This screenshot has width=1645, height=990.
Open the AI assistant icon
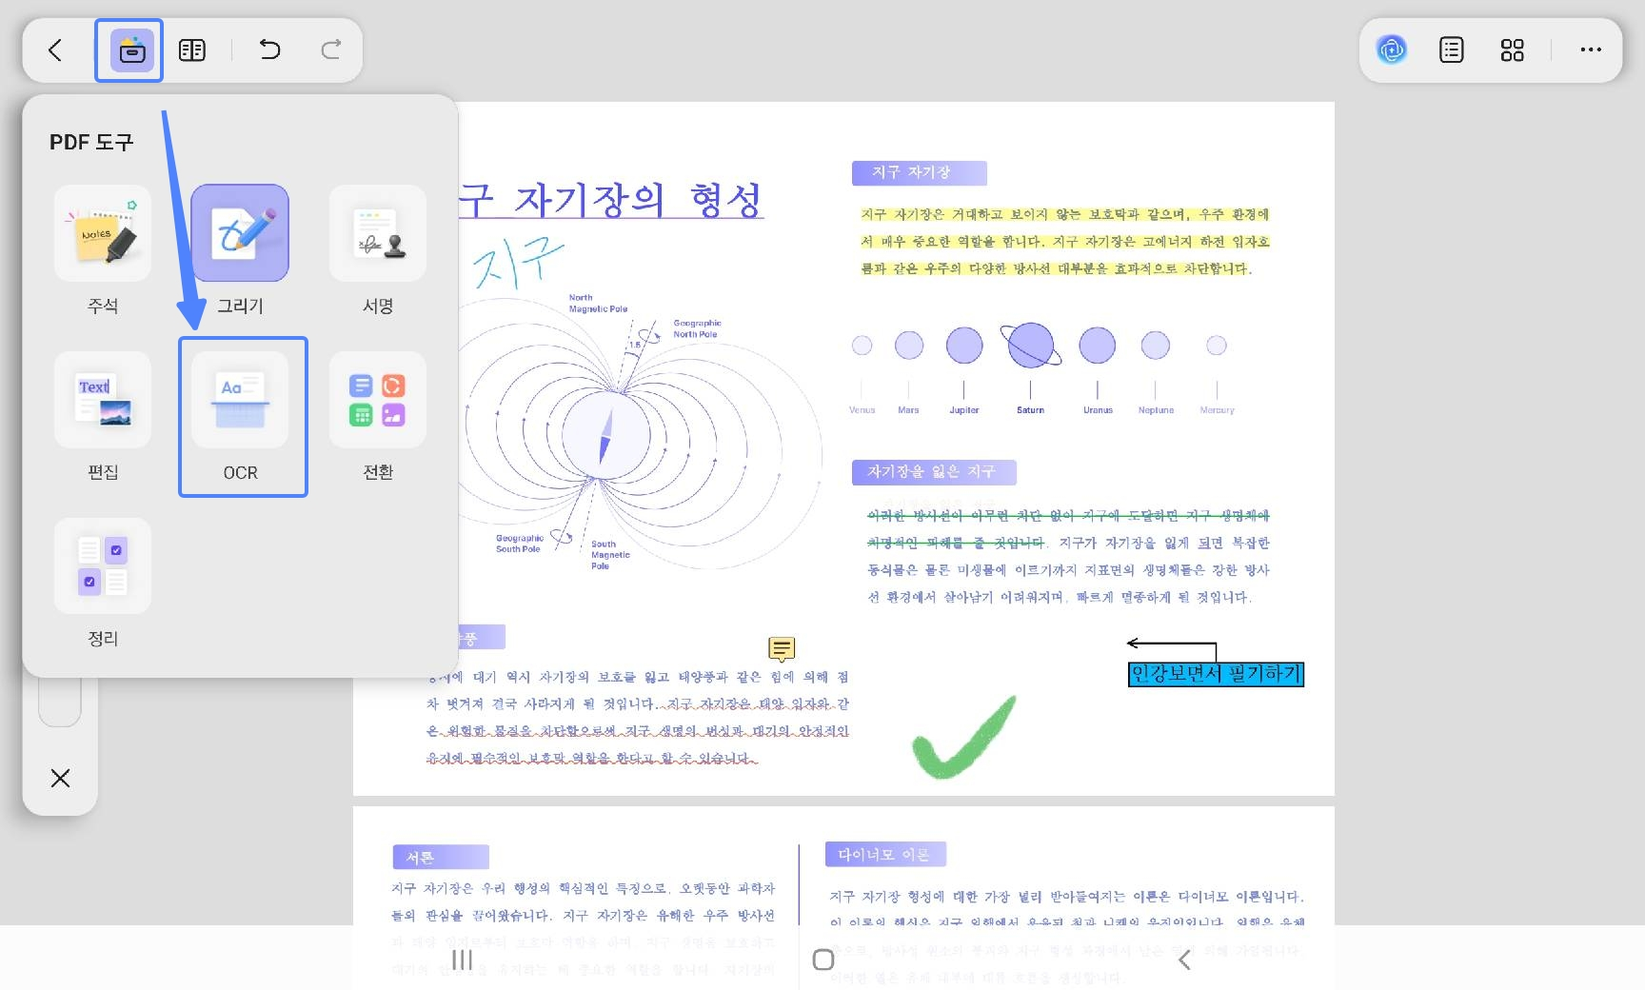tap(1392, 49)
